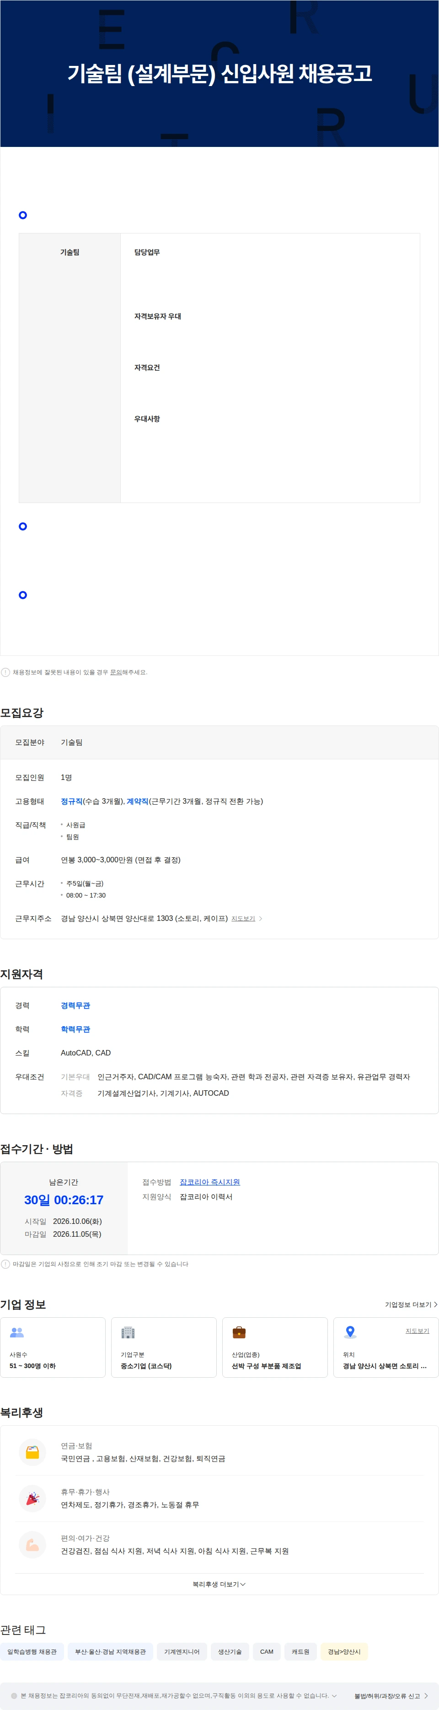Click 잡코리아 즉시지원 link
This screenshot has width=439, height=1710.
click(209, 1182)
